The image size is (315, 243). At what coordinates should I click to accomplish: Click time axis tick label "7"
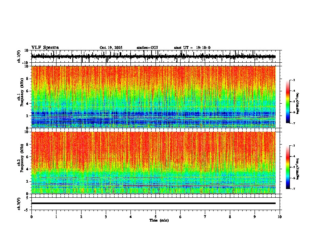[205, 217]
